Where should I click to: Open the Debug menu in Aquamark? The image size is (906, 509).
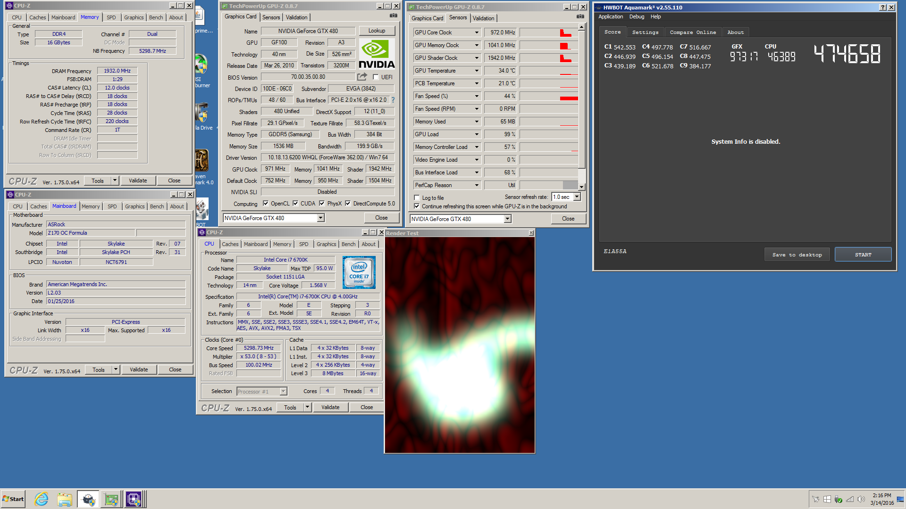click(637, 16)
